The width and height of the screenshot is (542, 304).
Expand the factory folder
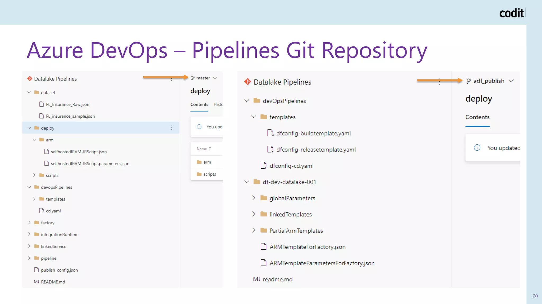29,222
